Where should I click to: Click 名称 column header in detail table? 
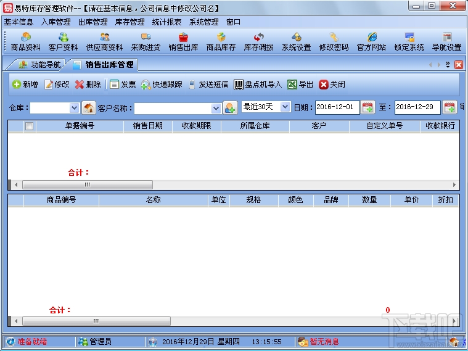[x=154, y=200]
